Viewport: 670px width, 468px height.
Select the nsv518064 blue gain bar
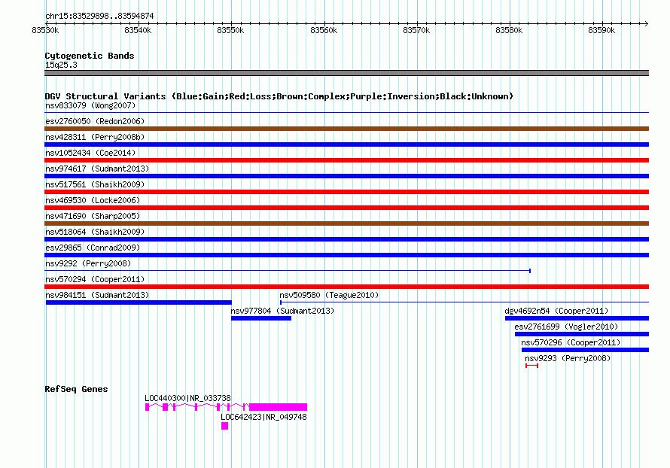click(346, 239)
